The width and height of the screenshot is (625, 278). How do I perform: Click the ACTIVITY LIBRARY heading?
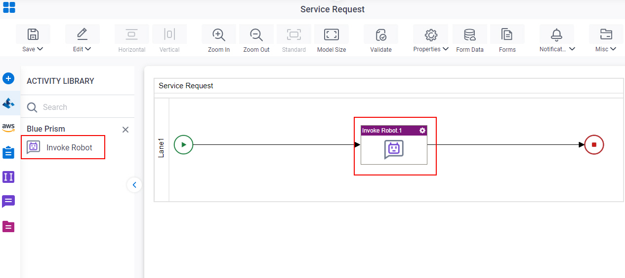coord(60,81)
